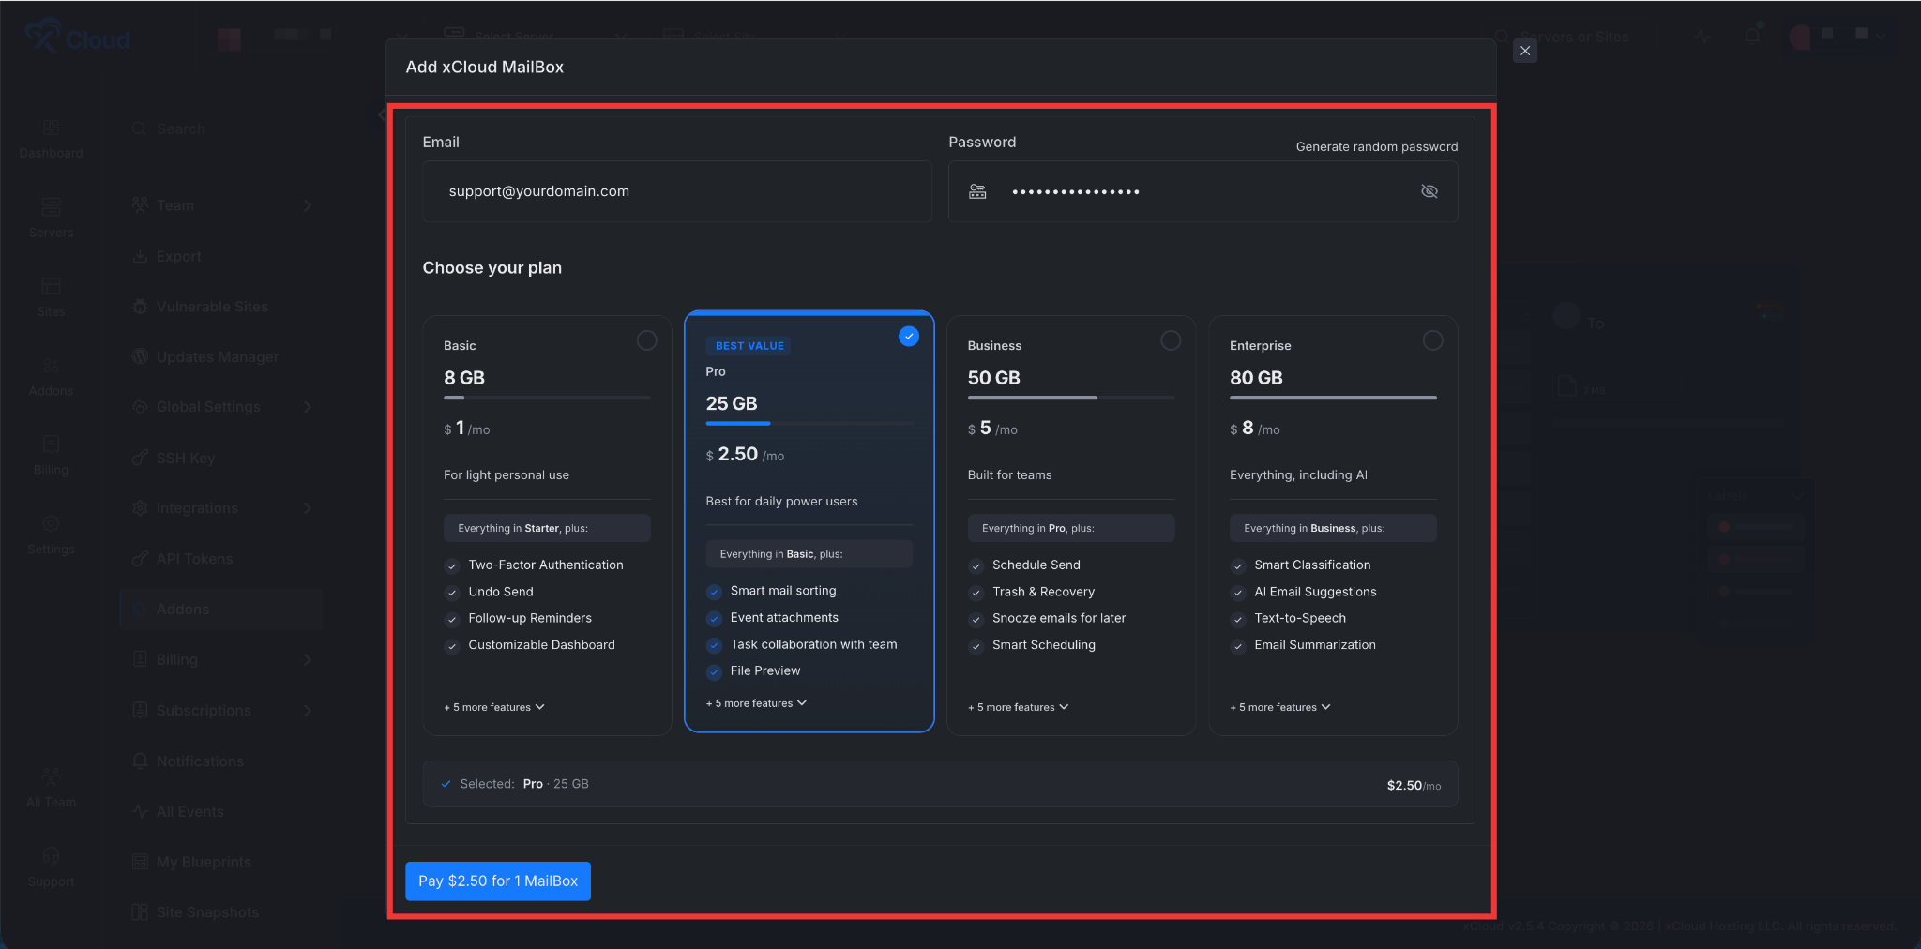Expand the Global Settings chevron
This screenshot has width=1921, height=949.
(x=308, y=407)
